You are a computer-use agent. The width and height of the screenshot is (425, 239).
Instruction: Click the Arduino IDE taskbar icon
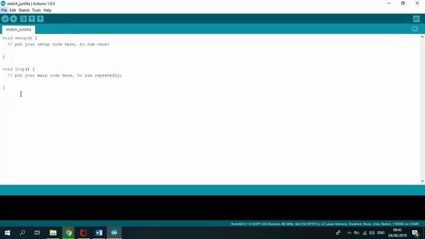114,233
